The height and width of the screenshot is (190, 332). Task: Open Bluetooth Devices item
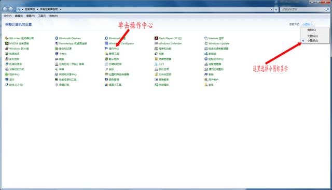tap(68, 38)
